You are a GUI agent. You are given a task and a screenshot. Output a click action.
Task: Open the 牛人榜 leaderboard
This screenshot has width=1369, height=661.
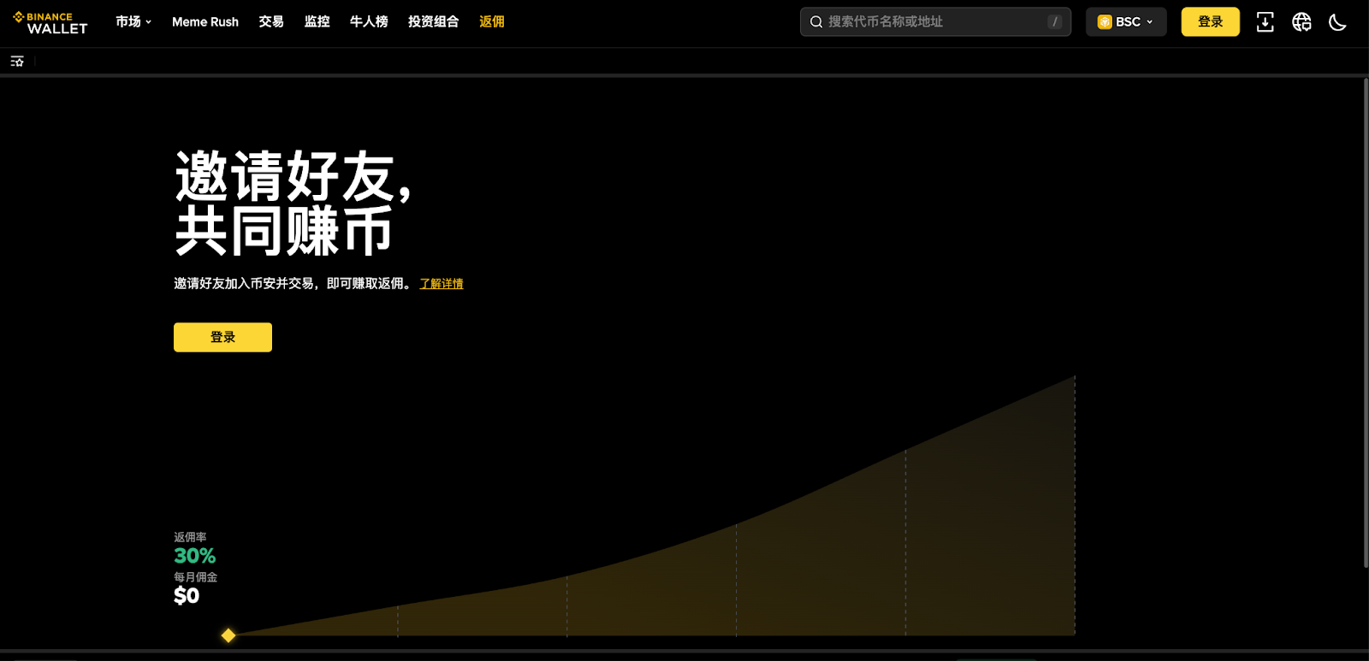pos(369,22)
